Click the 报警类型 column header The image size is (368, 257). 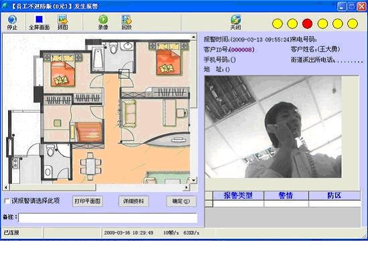tap(238, 195)
